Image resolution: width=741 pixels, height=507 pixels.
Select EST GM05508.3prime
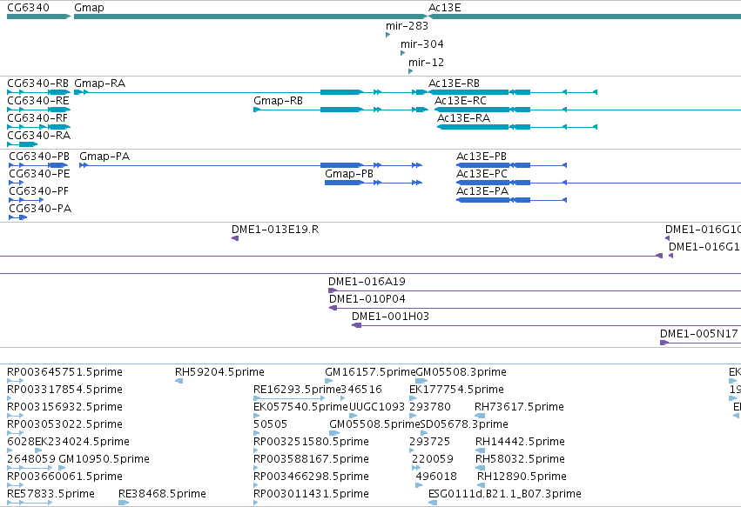pyautogui.click(x=461, y=372)
